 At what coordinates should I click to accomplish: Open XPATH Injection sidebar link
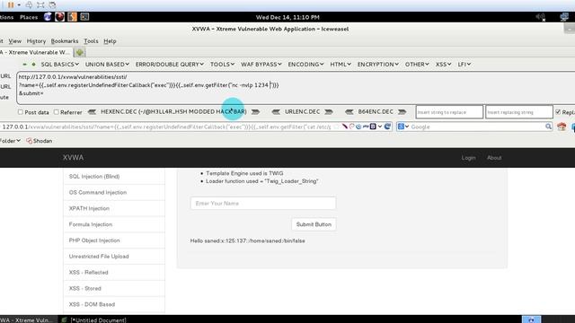(x=114, y=208)
